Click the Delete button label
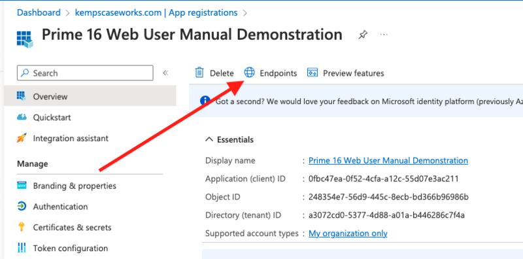 point(222,73)
